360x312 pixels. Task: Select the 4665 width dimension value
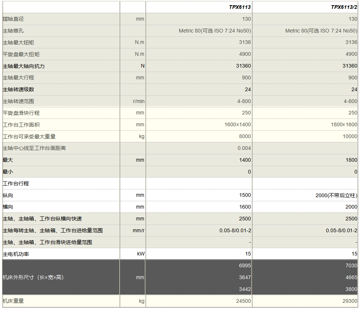coord(351,277)
